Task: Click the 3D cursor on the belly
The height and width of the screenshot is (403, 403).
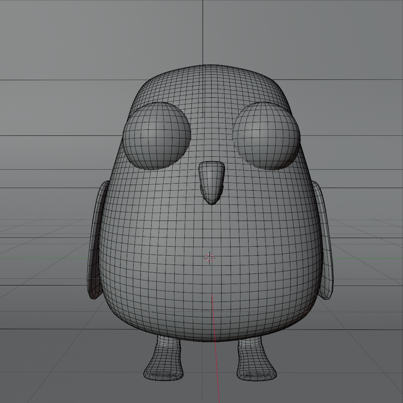Action: pos(209,258)
